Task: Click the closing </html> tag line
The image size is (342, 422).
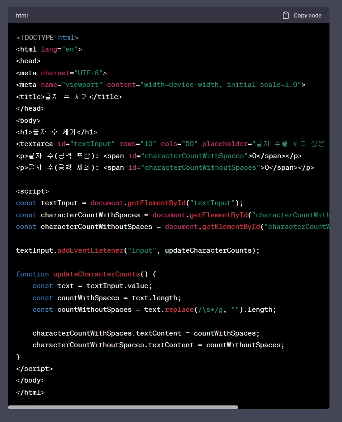Action: point(30,392)
